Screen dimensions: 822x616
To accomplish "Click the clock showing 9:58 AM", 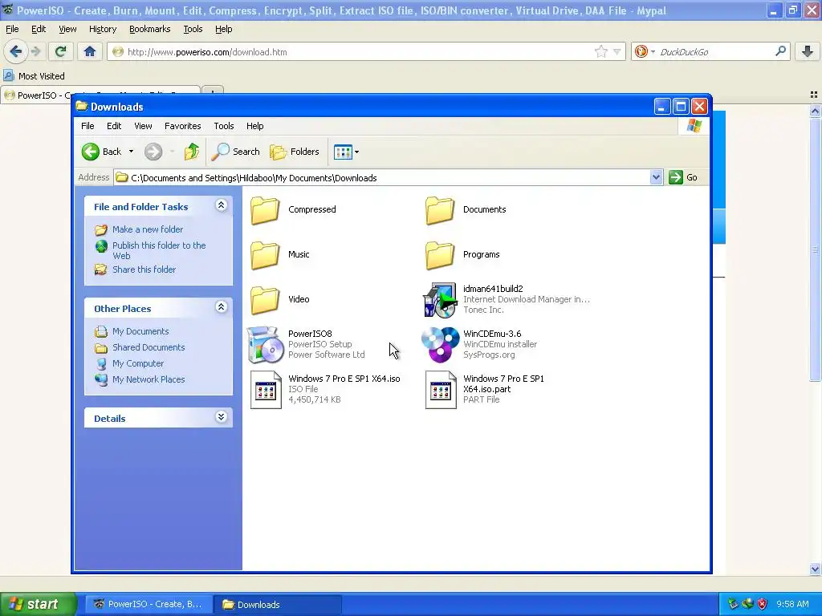I will coord(792,605).
